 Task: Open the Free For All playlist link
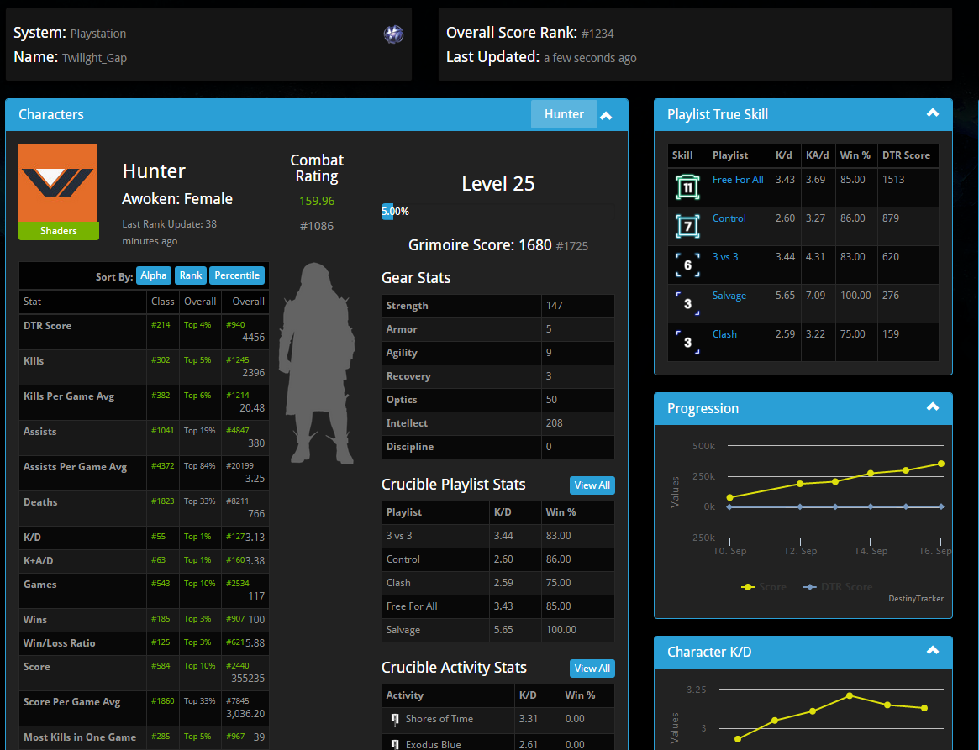[737, 180]
